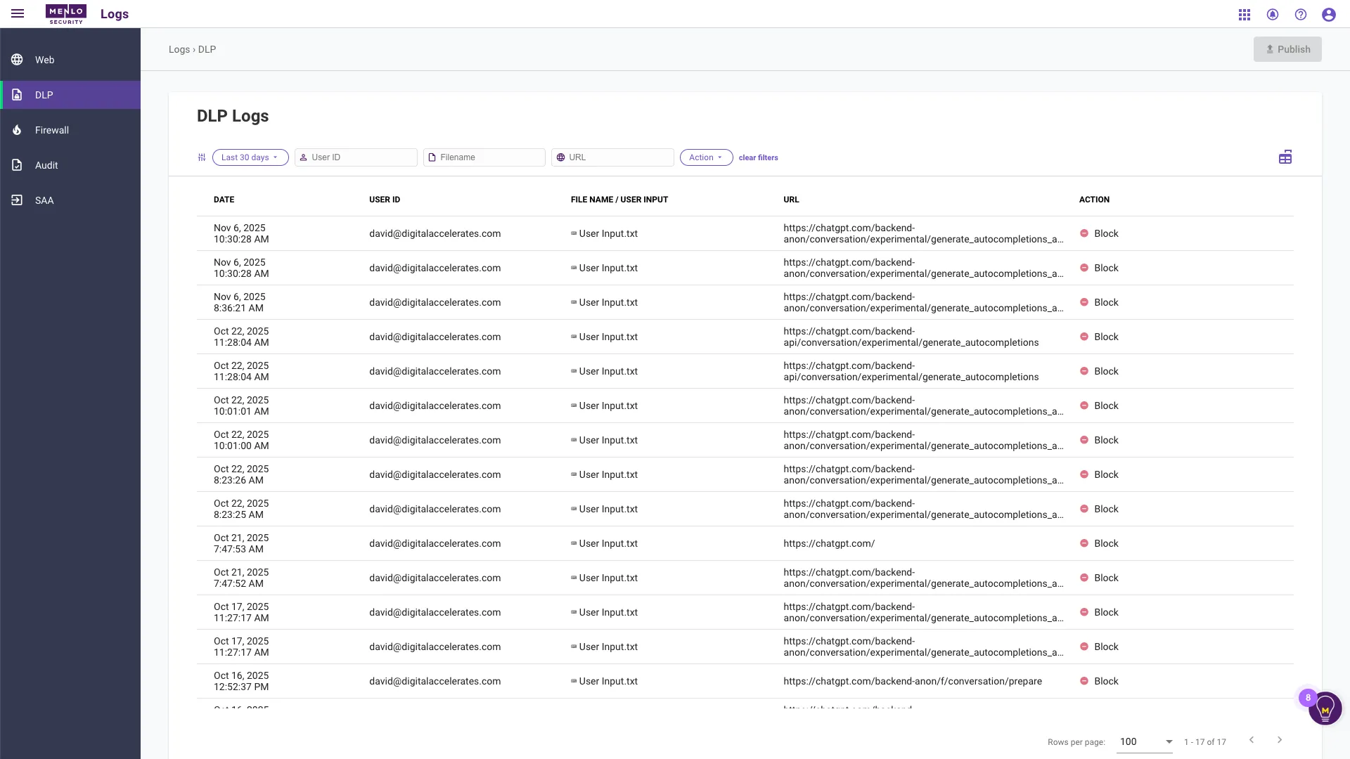Select the Web section in sidebar
Viewport: 1350px width, 759px height.
[44, 60]
